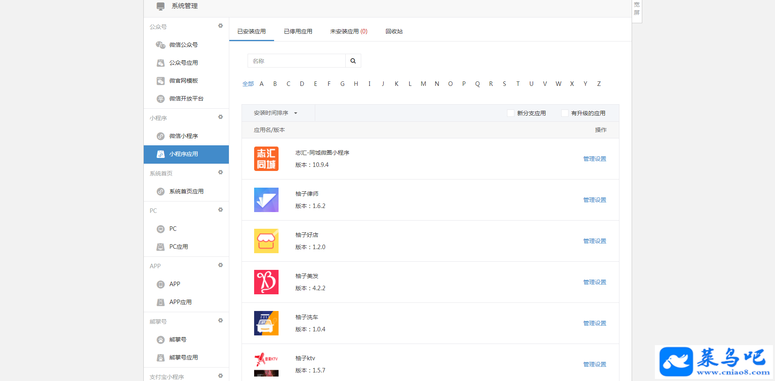Click the 柚子律师 app logo
The width and height of the screenshot is (775, 381).
click(266, 200)
